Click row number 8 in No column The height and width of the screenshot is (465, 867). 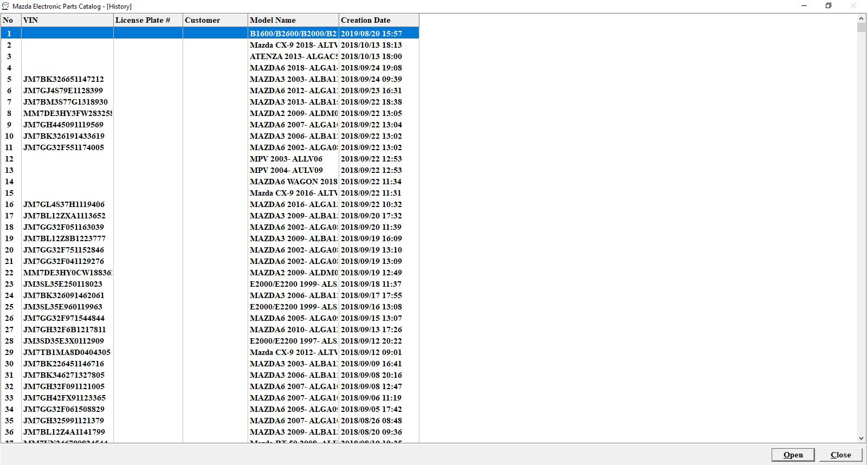(x=9, y=113)
